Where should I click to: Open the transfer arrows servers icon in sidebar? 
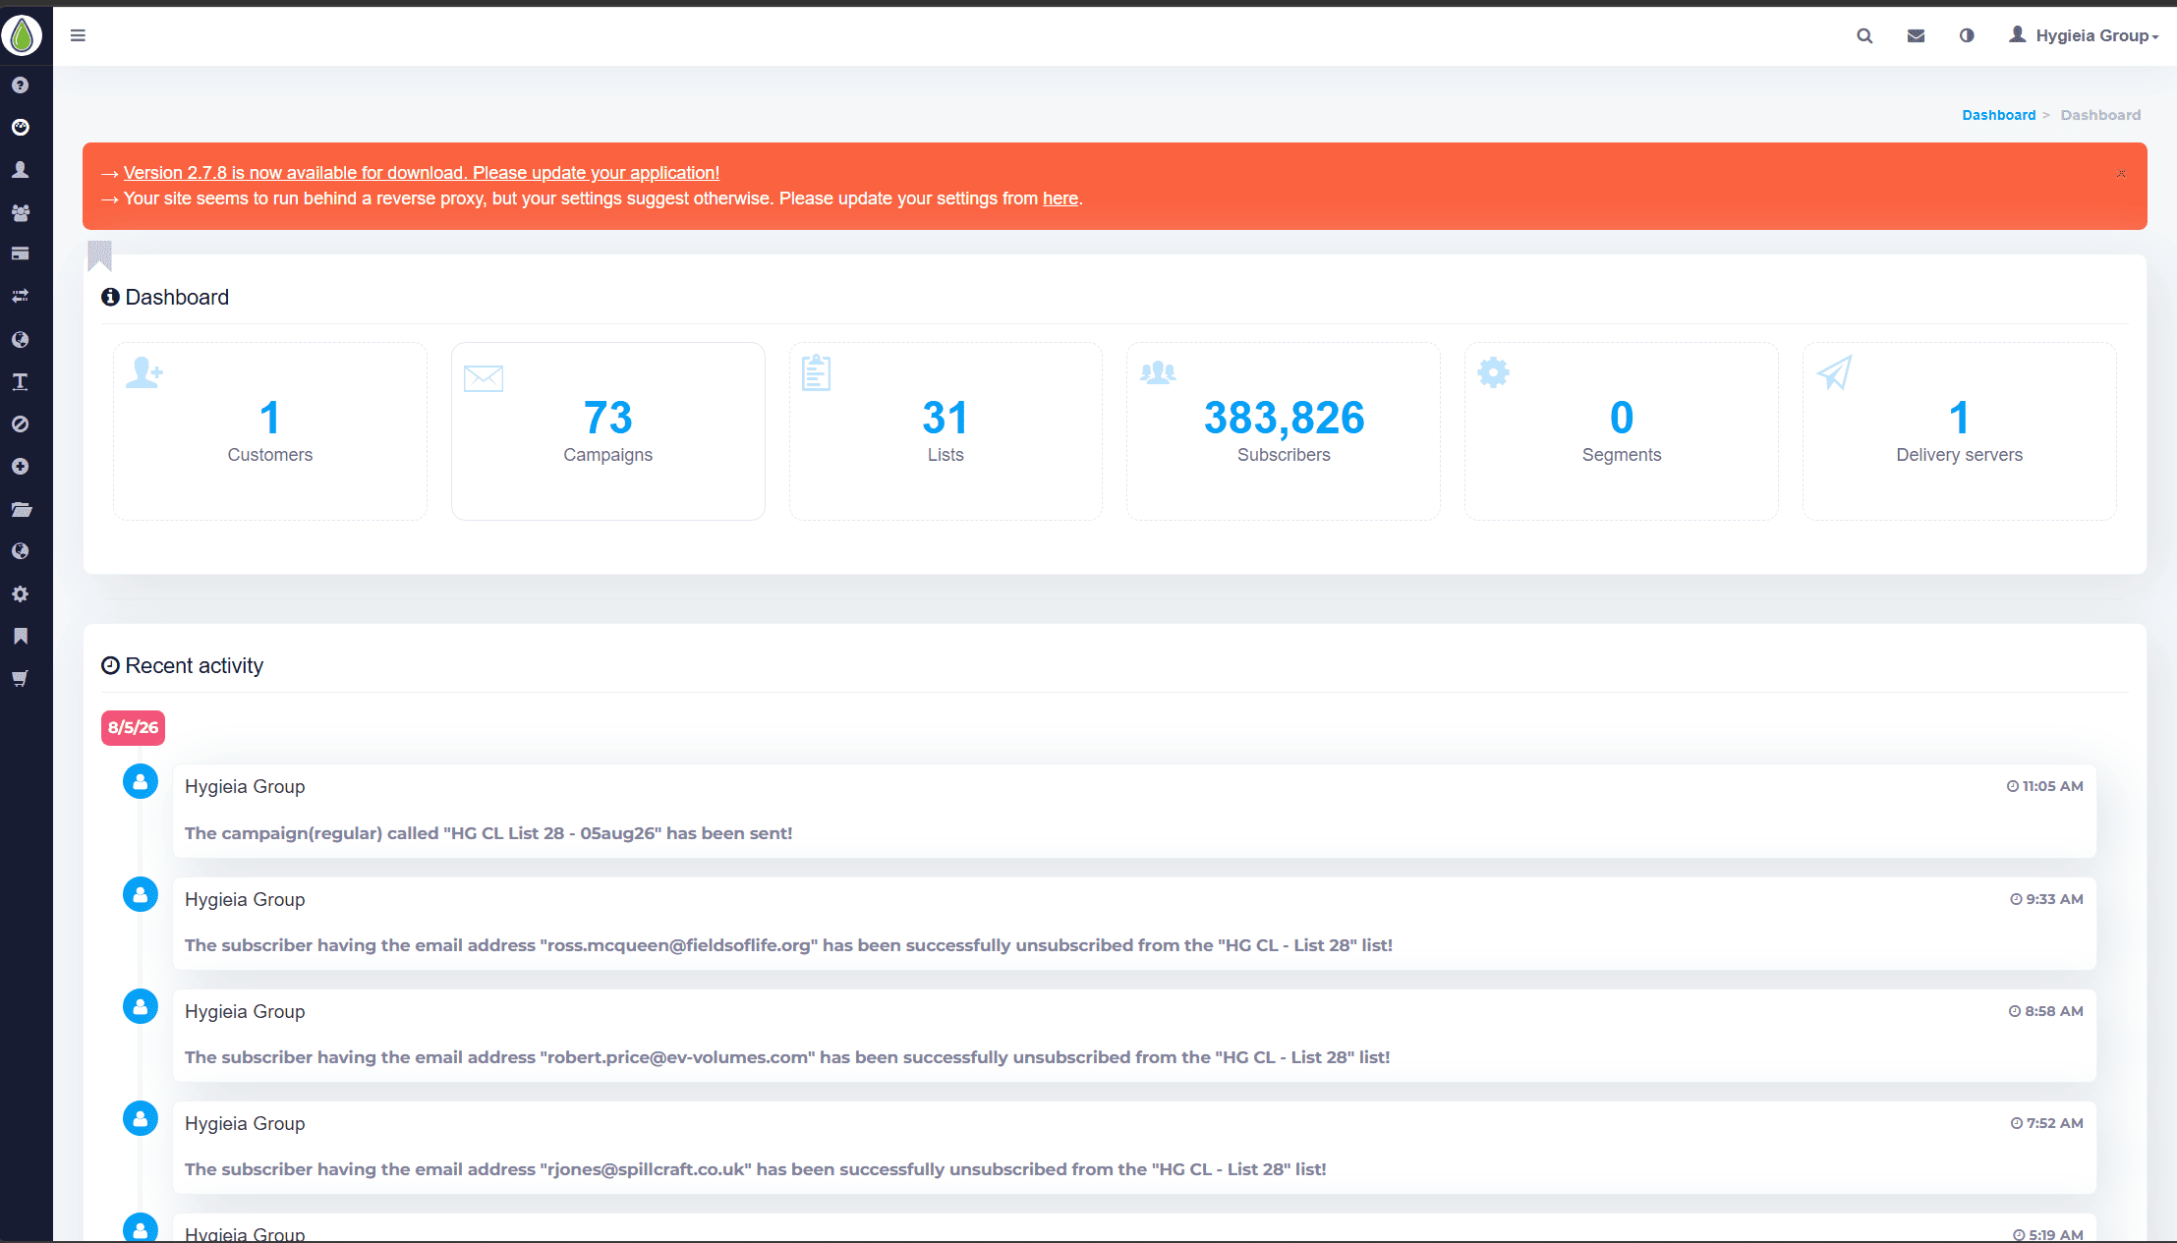[20, 296]
